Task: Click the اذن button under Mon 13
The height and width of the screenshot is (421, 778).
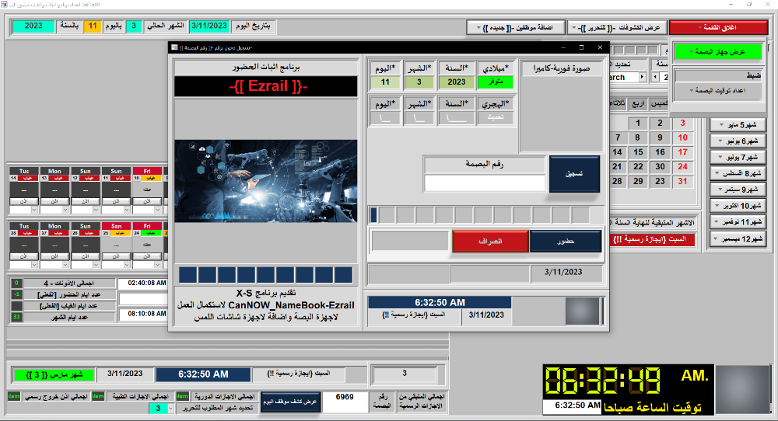Action: (54, 201)
